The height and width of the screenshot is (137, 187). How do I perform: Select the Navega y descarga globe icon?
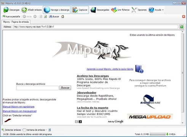[x=47, y=10]
